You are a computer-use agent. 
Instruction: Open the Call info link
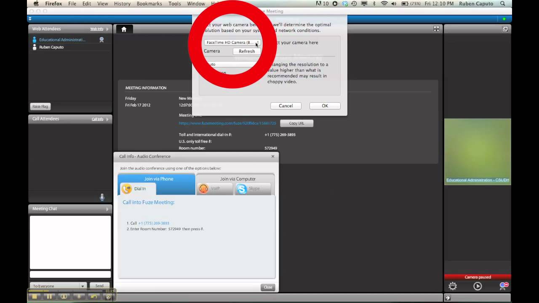click(x=97, y=119)
